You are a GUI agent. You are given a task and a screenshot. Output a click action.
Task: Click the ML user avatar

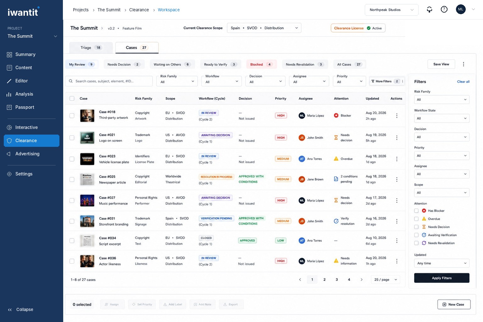pyautogui.click(x=461, y=9)
